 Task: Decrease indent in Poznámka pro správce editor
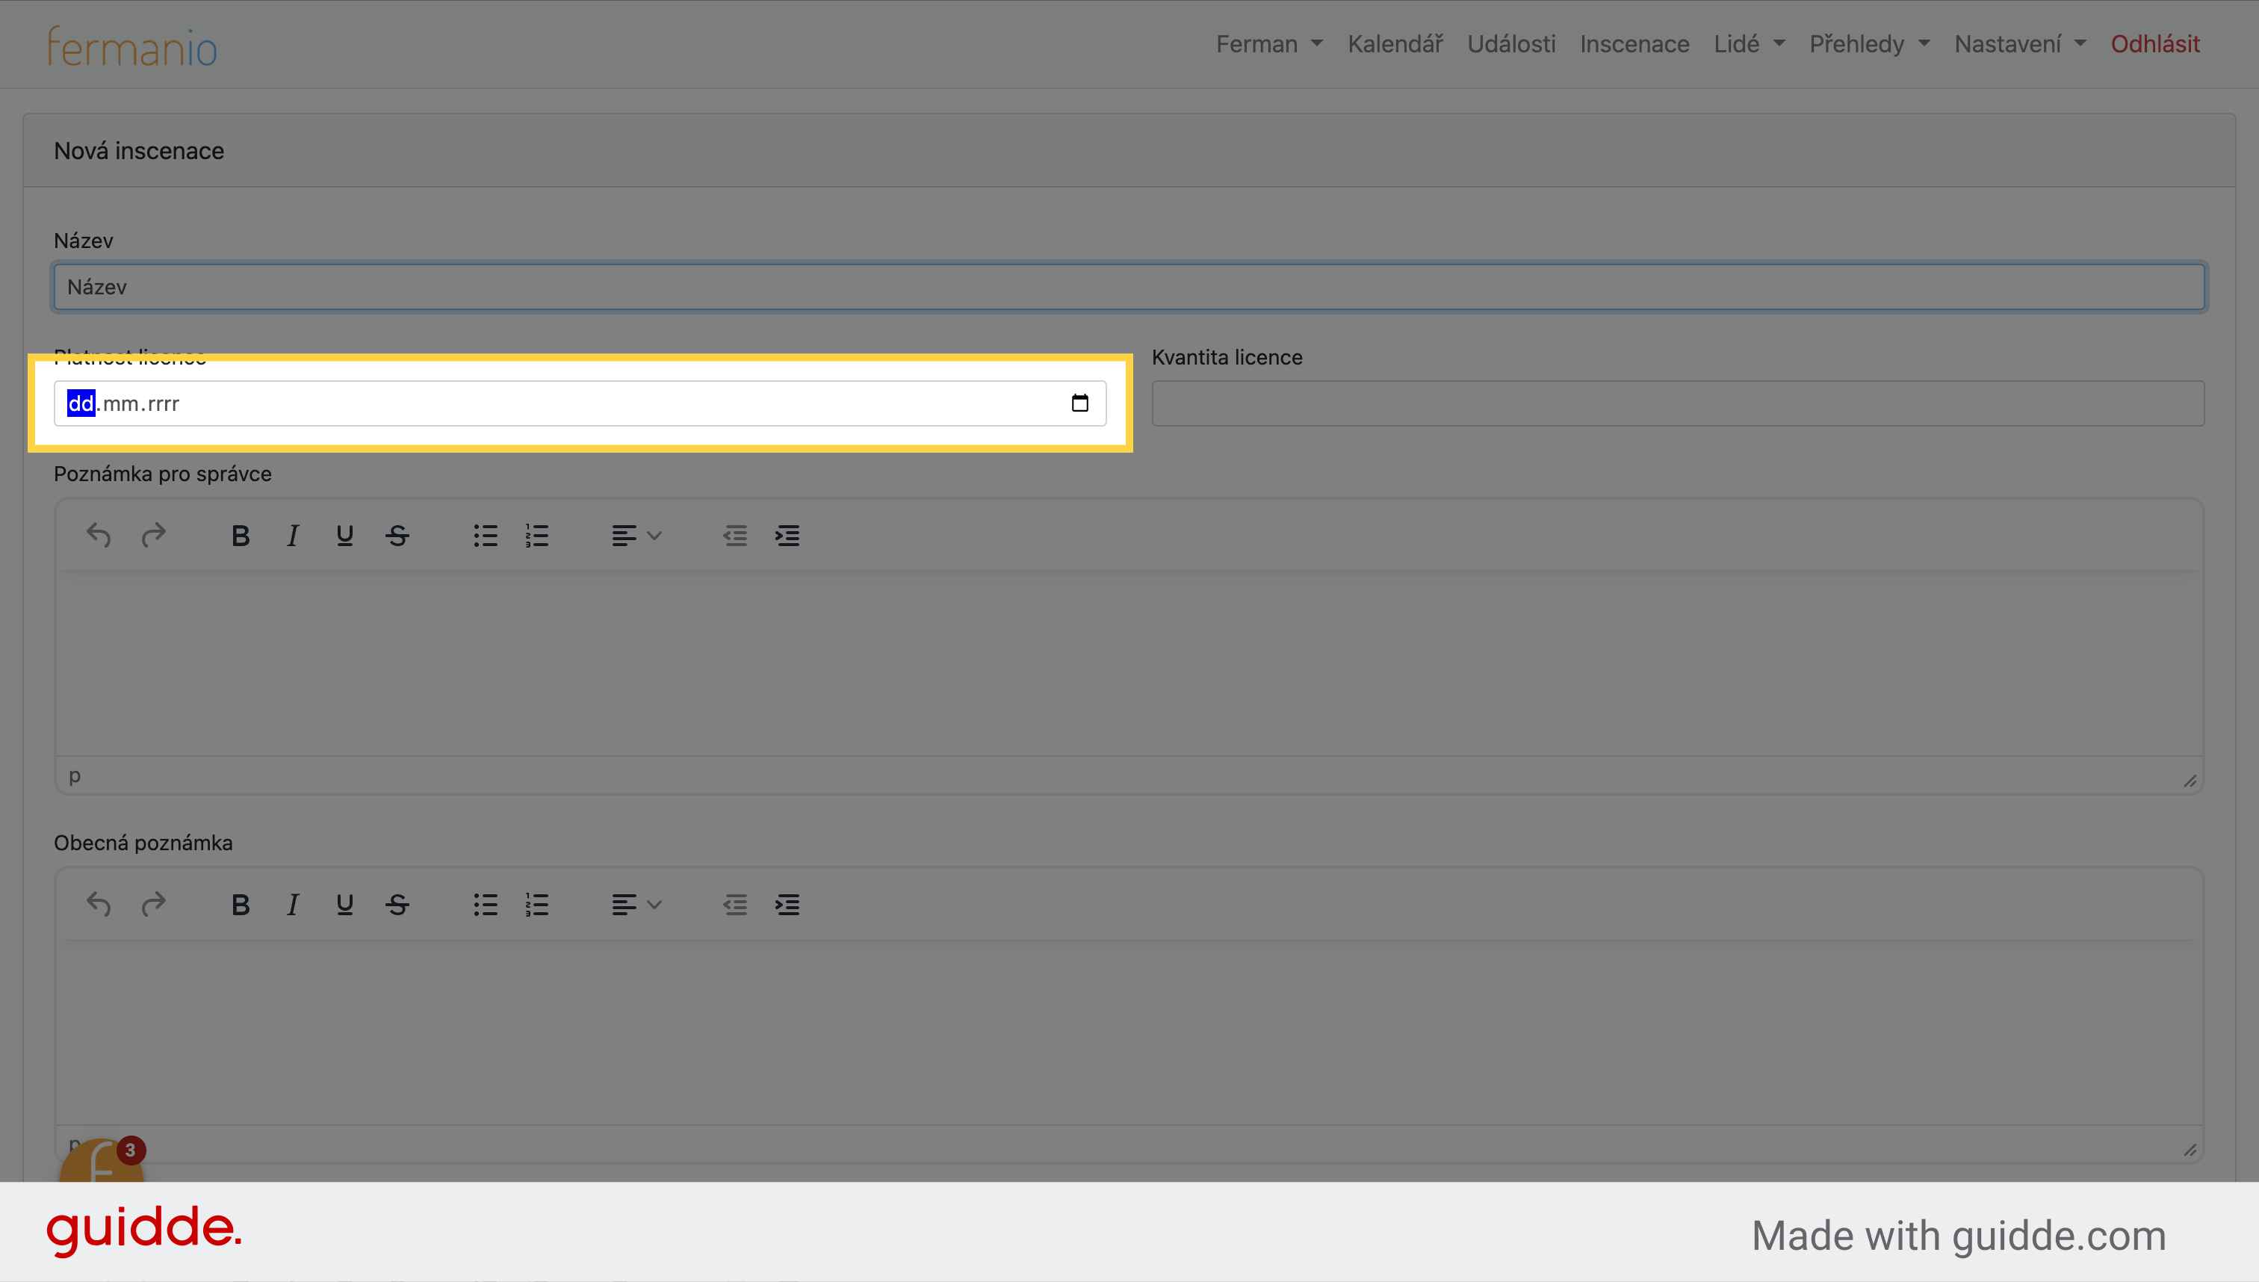pyautogui.click(x=734, y=536)
